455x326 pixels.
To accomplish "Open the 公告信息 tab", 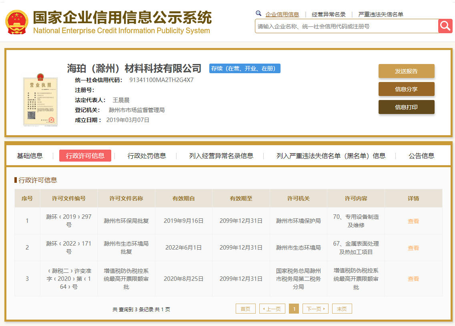I will coord(421,156).
